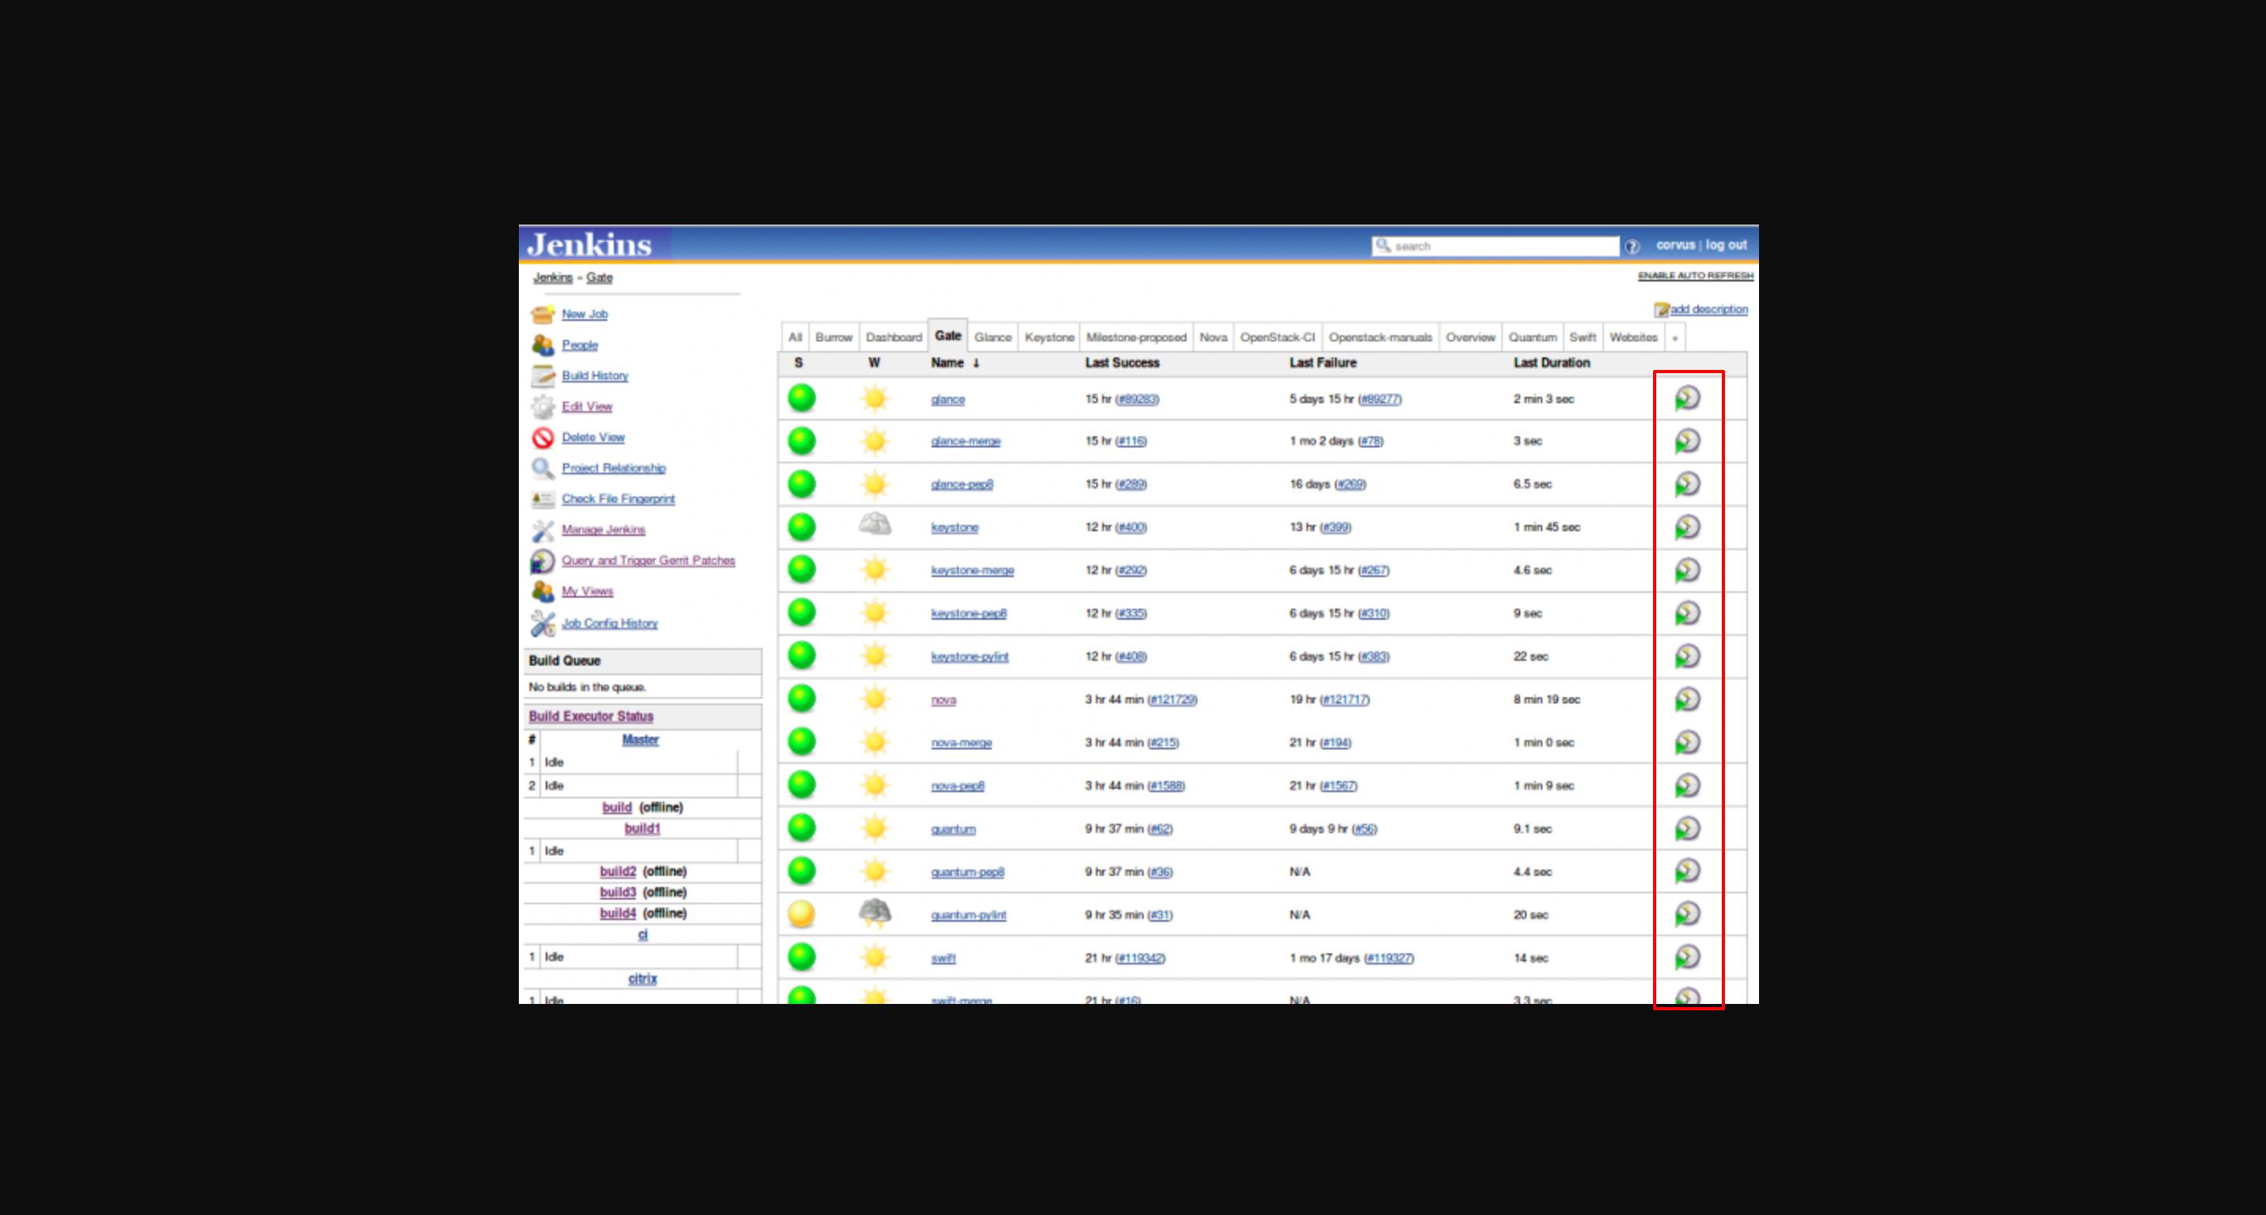
Task: Add a new view with the plus tab
Action: (x=1675, y=338)
